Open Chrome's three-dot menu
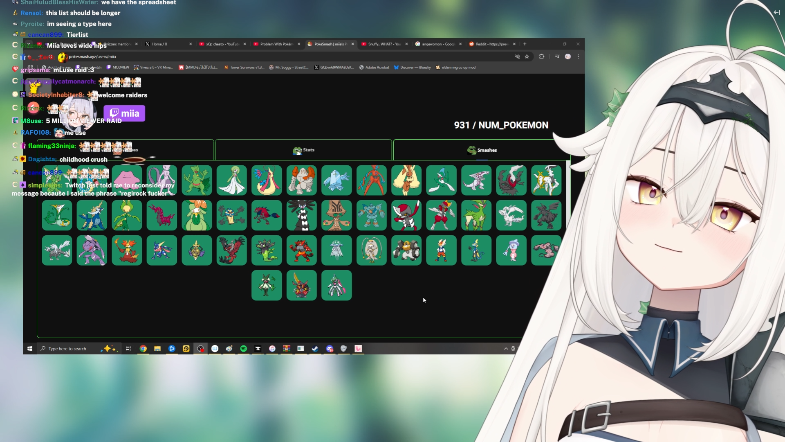Viewport: 785px width, 442px height. pyautogui.click(x=578, y=56)
